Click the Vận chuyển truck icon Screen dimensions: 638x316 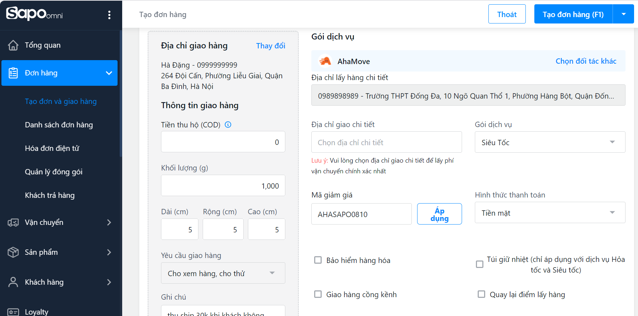[13, 222]
